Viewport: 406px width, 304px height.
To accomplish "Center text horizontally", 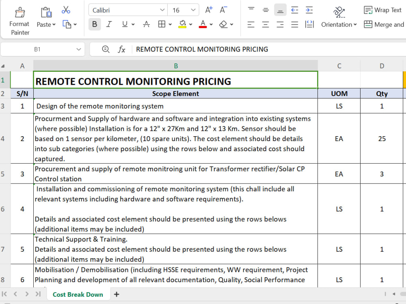I will [266, 24].
